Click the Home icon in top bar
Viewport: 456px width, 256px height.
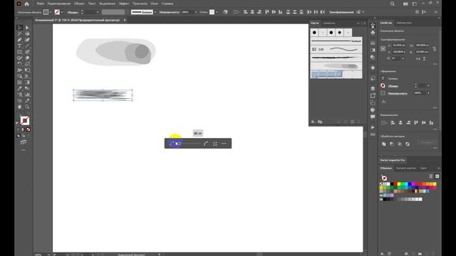tap(27, 4)
